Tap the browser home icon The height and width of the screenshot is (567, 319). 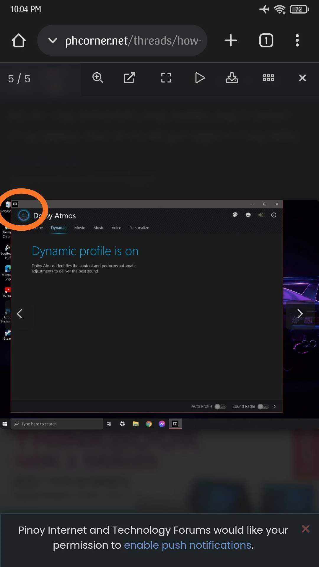point(19,40)
